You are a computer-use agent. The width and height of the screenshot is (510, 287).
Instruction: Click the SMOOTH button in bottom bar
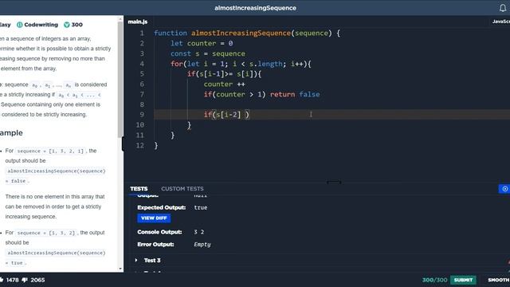click(498, 280)
